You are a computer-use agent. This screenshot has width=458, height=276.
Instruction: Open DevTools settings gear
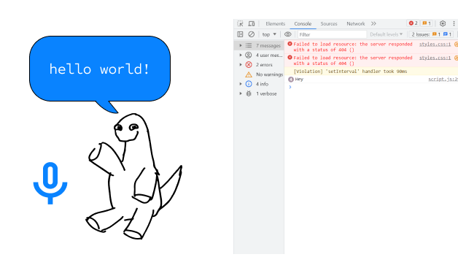point(443,23)
